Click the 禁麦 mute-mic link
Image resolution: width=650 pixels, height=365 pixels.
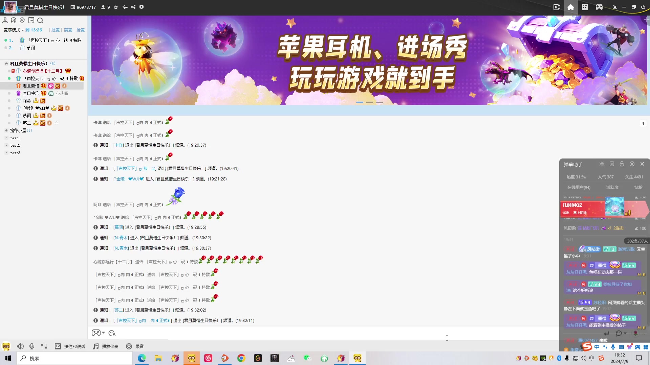[68, 30]
